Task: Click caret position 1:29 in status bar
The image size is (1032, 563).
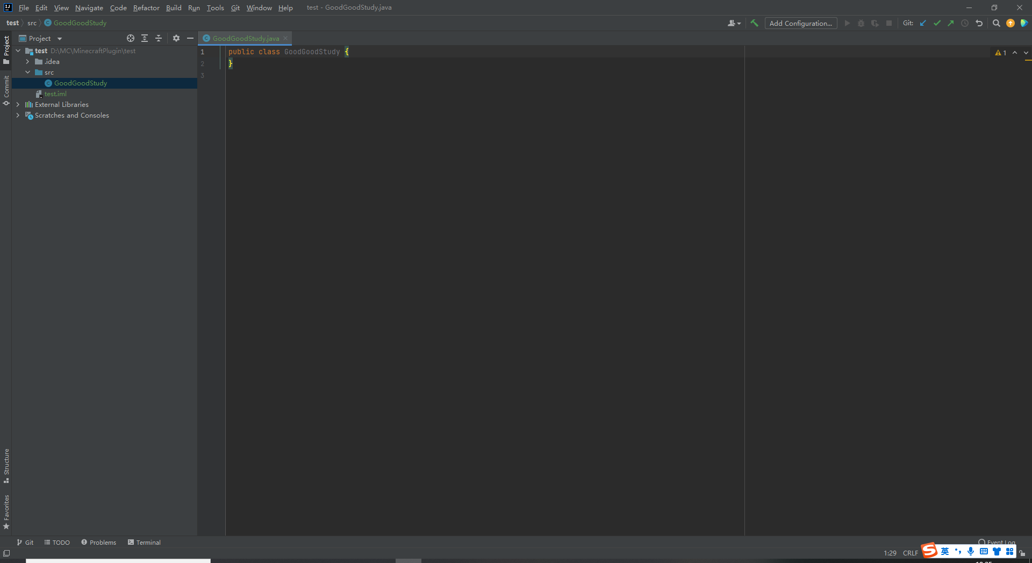Action: pos(890,553)
